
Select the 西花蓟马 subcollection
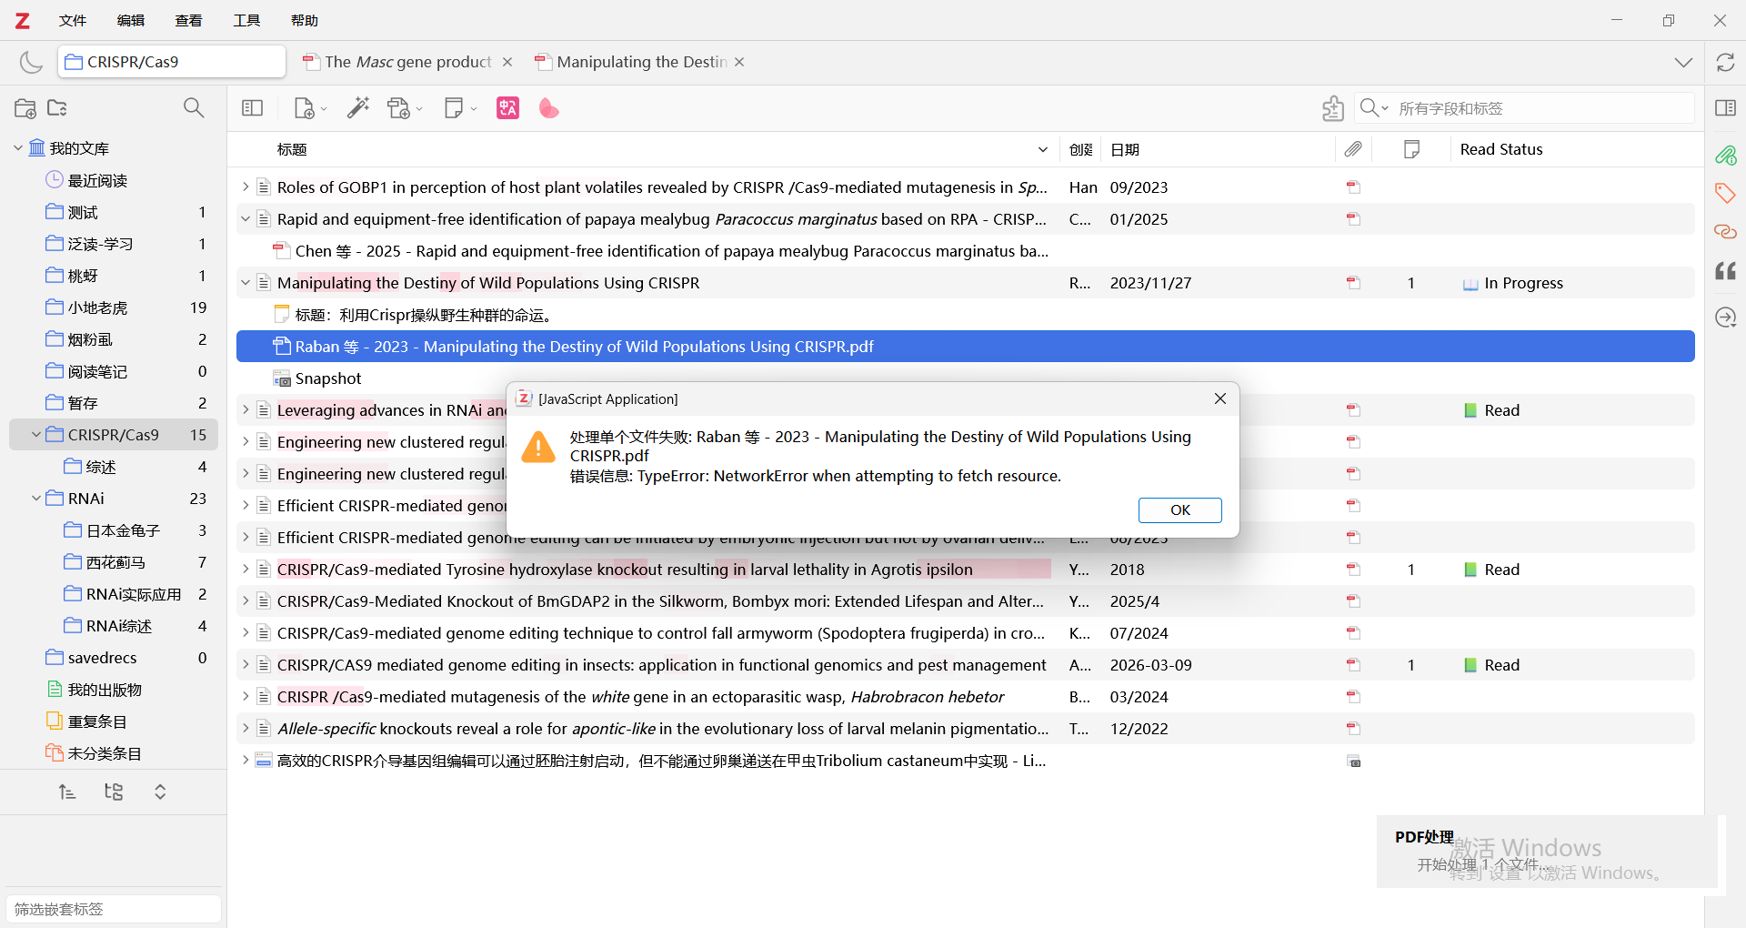pos(114,562)
